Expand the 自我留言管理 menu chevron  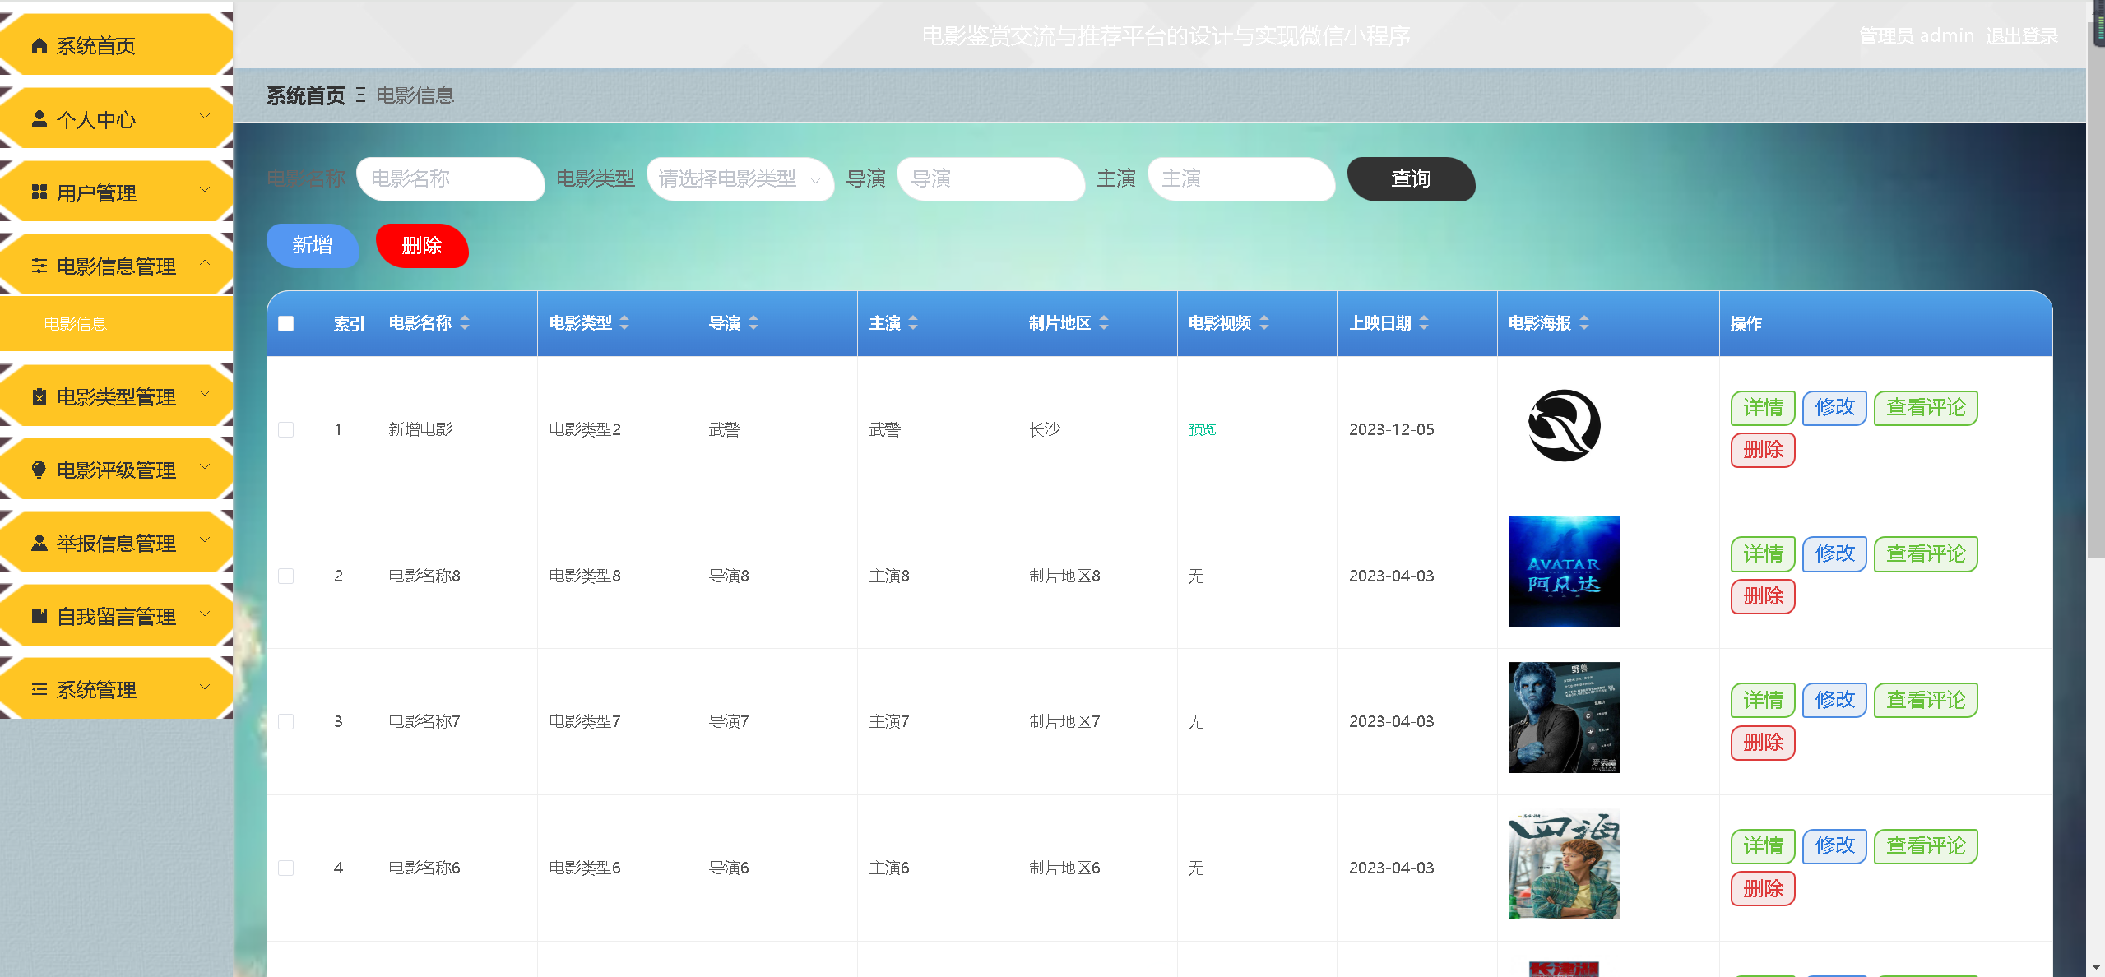click(x=205, y=614)
